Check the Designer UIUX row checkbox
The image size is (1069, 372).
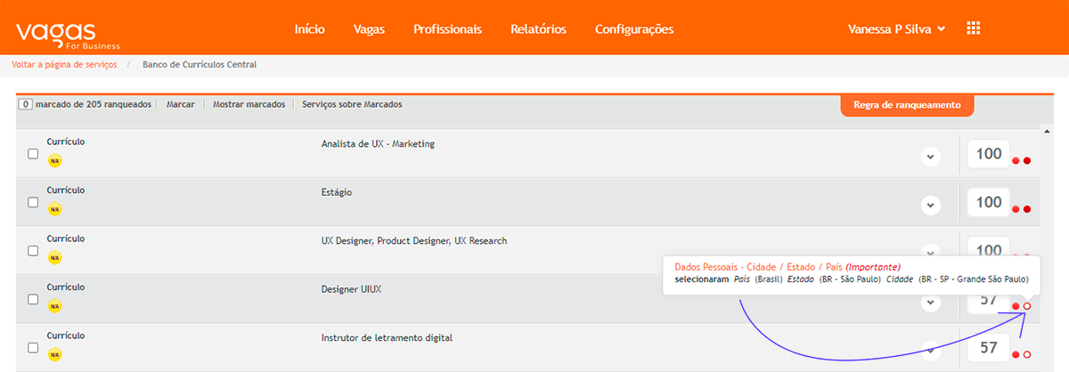tap(33, 299)
